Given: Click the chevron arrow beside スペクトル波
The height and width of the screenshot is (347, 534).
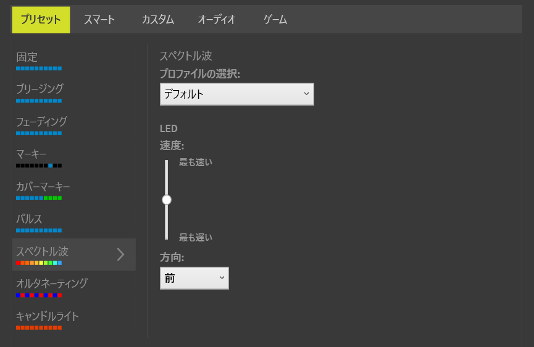Looking at the screenshot, I should click(120, 254).
